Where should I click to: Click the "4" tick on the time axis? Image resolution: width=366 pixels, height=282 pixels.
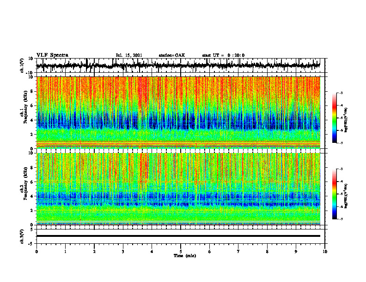(152, 252)
